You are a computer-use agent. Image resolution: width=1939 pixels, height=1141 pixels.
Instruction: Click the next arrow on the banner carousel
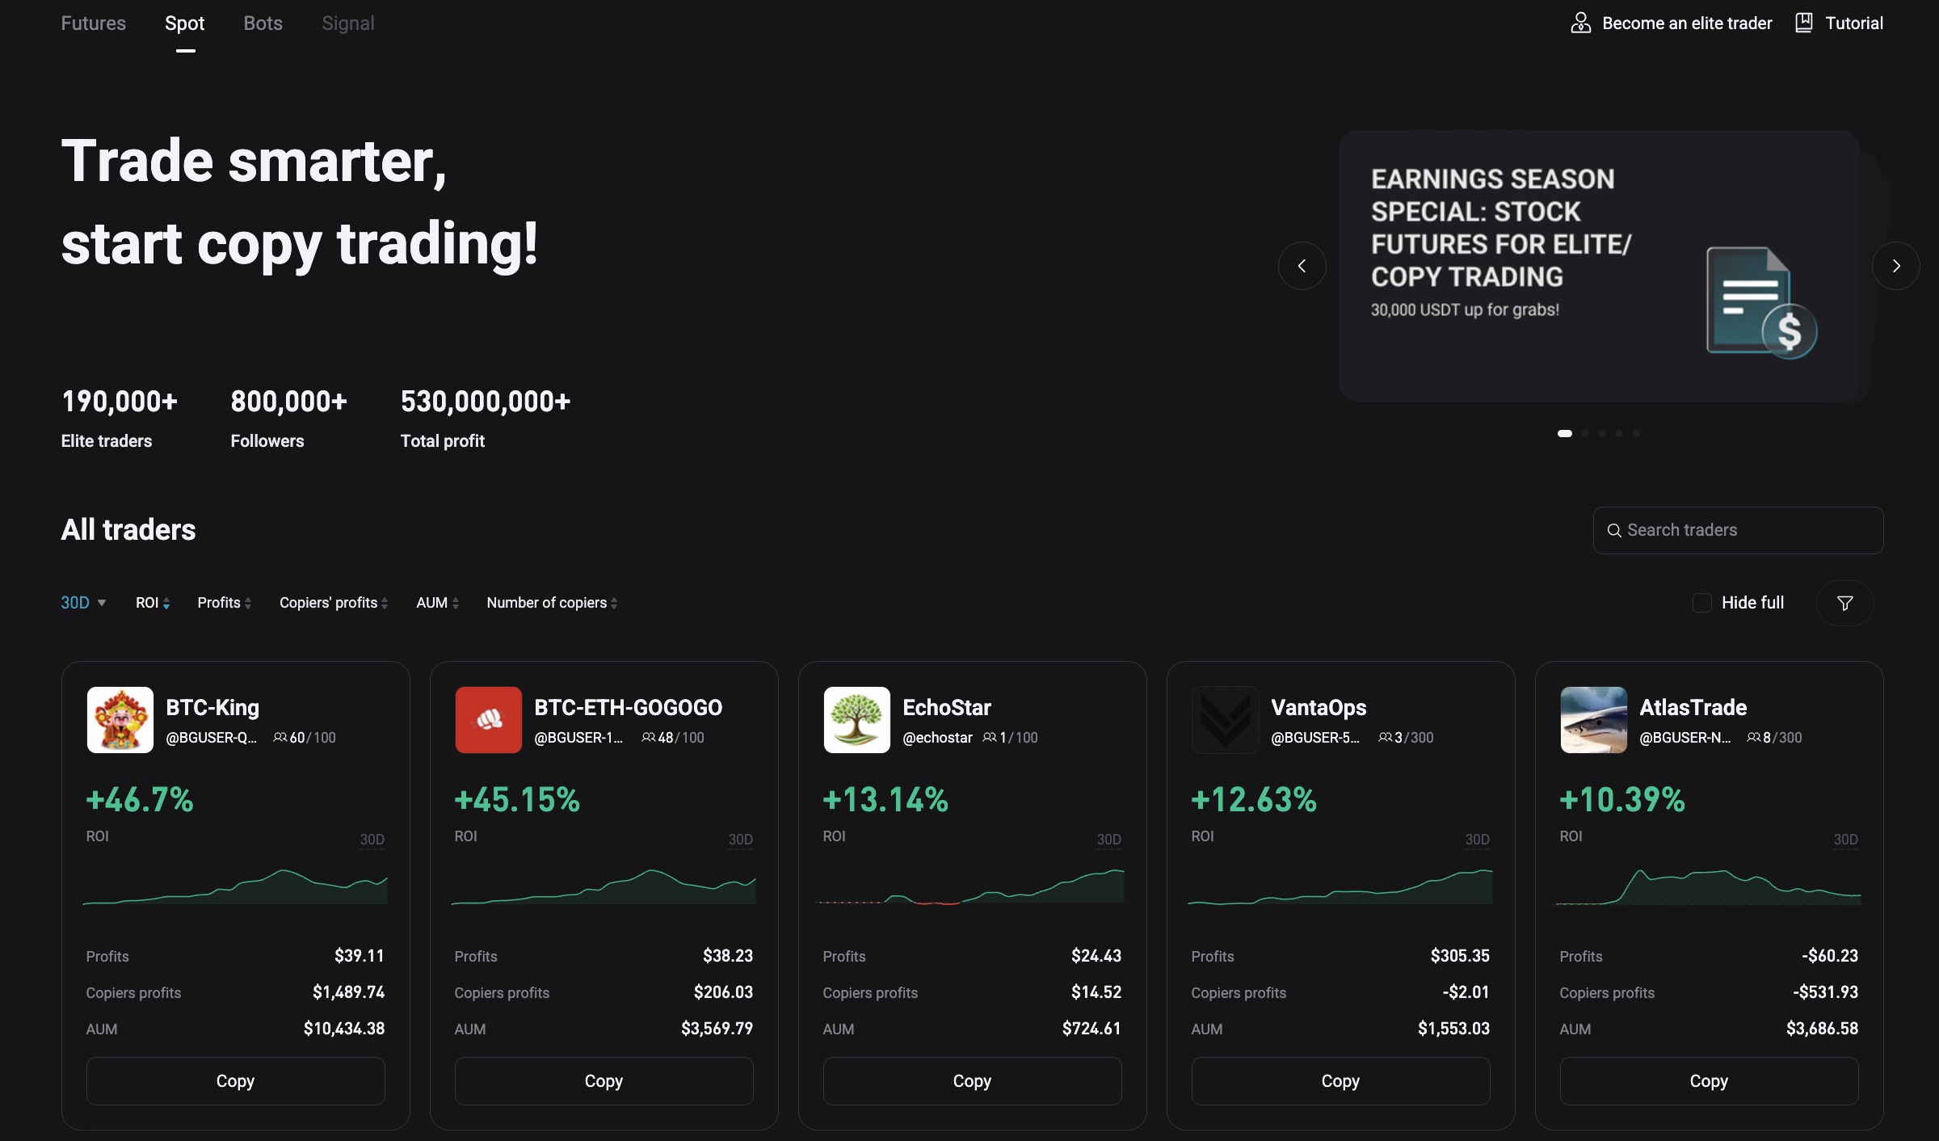click(1895, 265)
